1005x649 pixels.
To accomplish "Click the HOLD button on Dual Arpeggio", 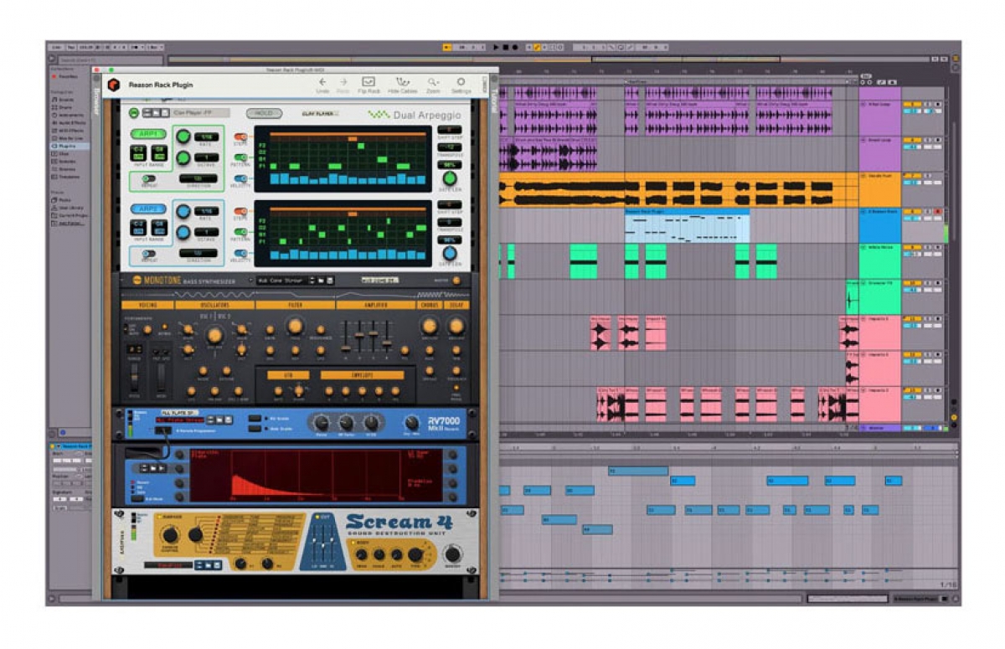I will pyautogui.click(x=264, y=113).
